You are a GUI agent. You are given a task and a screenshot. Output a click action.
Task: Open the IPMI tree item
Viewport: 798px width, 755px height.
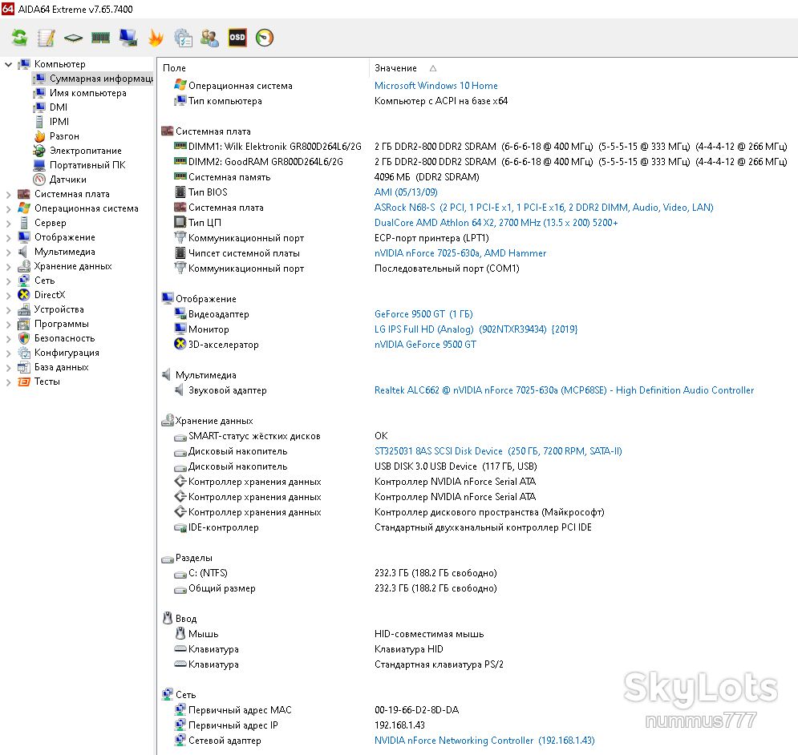tap(59, 122)
